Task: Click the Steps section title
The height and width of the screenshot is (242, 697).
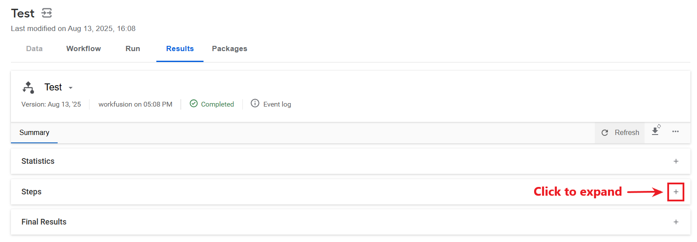Action: coord(31,192)
